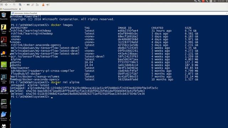Click the clock in the top panel
228x128 pixels.
coord(221,1)
